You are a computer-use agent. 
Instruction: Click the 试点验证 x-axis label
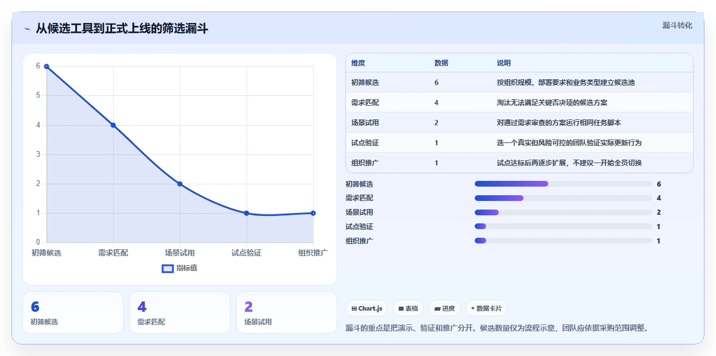click(247, 253)
